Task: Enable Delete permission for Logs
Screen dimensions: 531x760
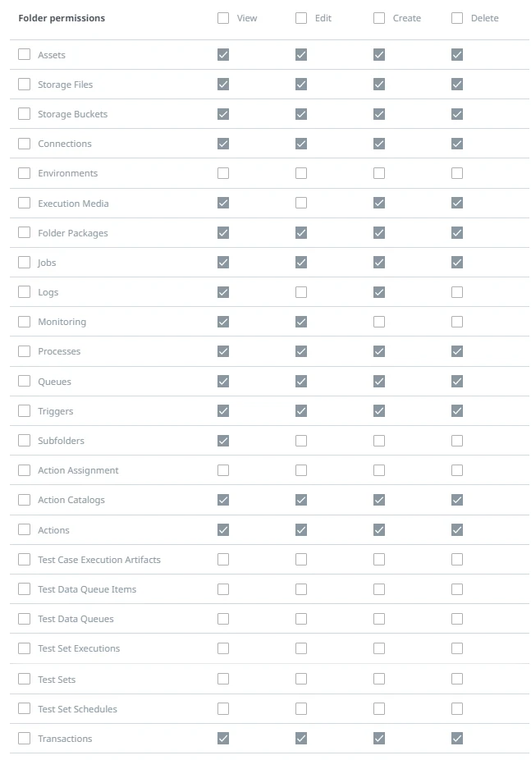Action: coord(457,292)
